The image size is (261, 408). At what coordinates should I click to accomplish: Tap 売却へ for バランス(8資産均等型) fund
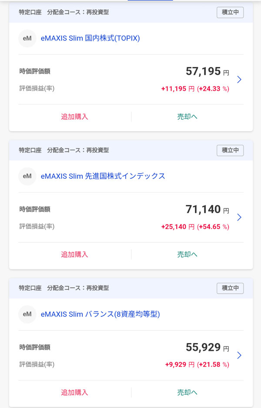click(187, 393)
